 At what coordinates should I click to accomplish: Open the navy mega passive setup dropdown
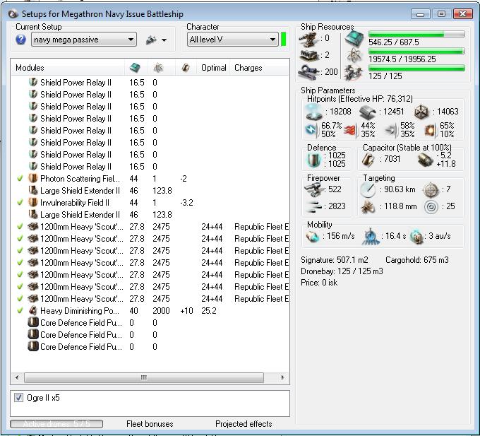83,40
